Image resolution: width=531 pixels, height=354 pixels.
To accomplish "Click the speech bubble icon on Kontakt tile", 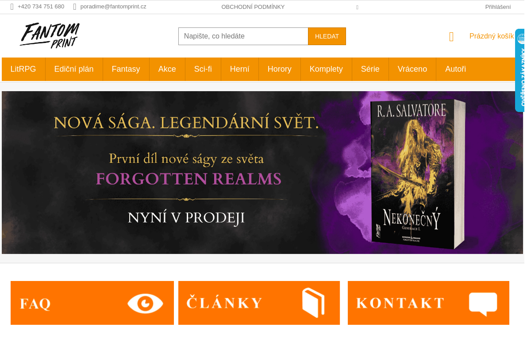I will tap(483, 304).
